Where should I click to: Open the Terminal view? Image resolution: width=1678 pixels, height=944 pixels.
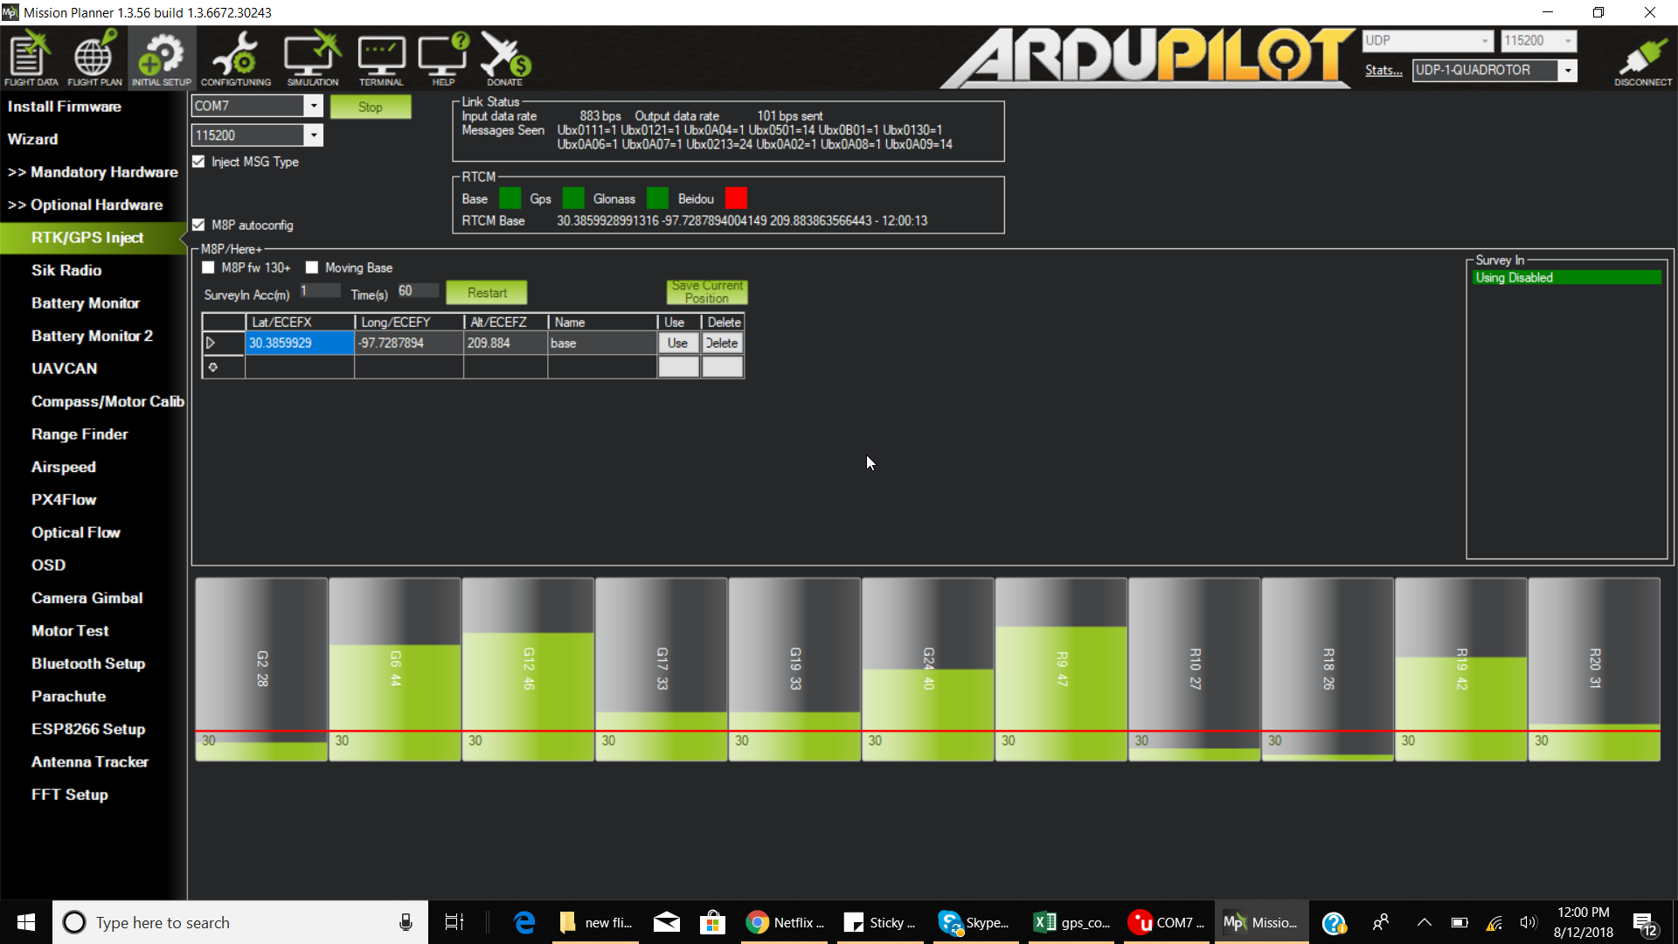point(381,57)
